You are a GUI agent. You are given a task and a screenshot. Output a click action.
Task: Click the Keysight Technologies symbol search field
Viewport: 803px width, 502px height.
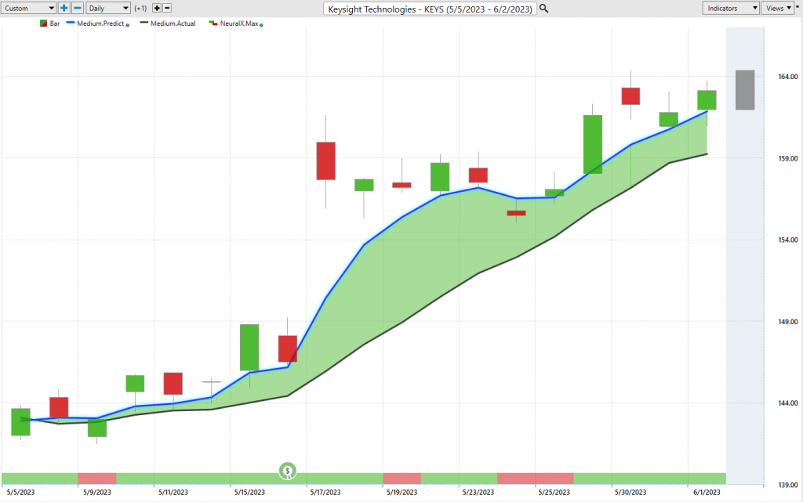pyautogui.click(x=430, y=9)
